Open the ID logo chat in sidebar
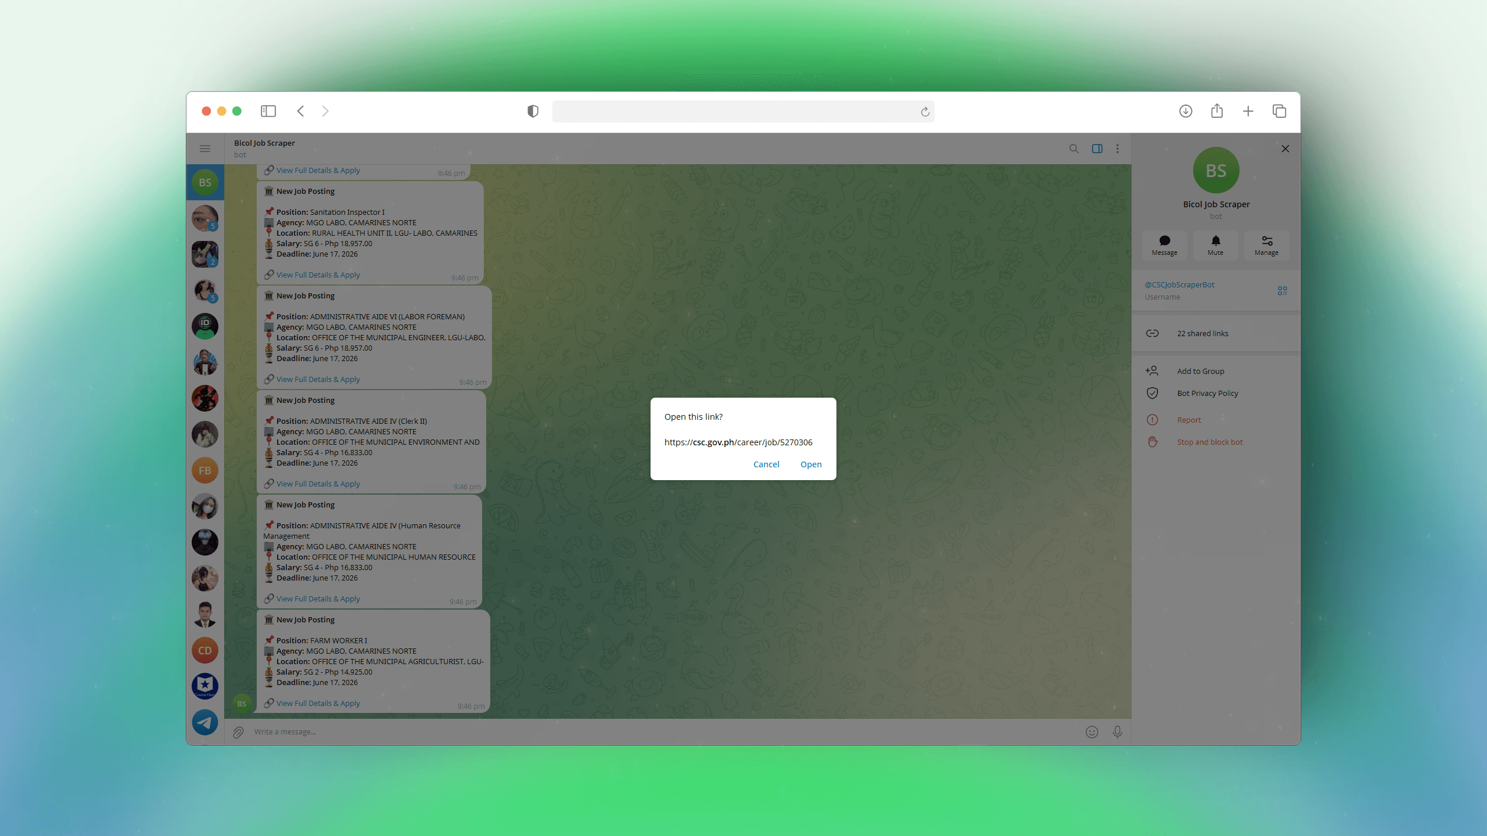Image resolution: width=1487 pixels, height=836 pixels. click(205, 326)
